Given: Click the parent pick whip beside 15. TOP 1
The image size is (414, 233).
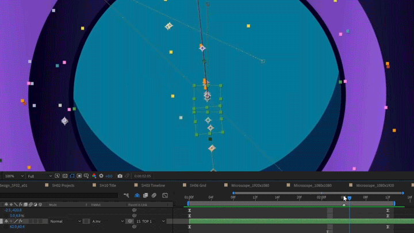Looking at the screenshot, I should tap(130, 221).
